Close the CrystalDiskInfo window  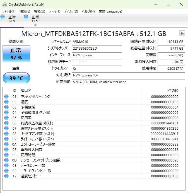click(181, 4)
